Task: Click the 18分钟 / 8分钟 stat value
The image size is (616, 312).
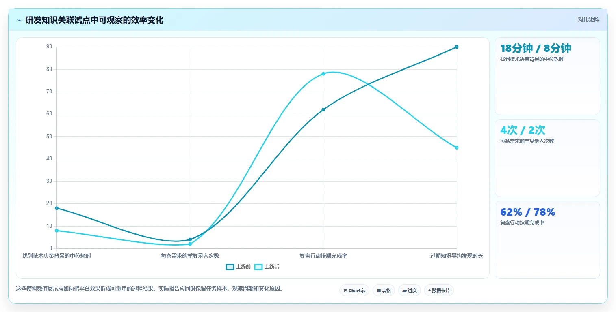Action: (536, 49)
